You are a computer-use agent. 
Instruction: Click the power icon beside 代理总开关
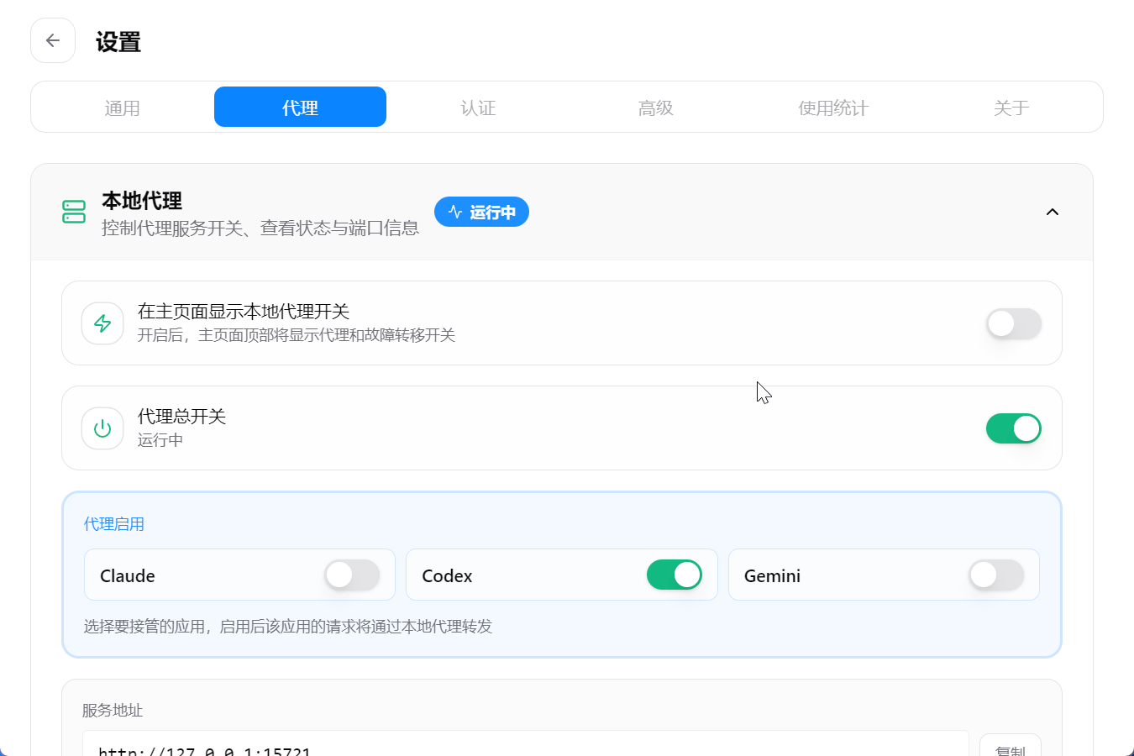point(102,428)
